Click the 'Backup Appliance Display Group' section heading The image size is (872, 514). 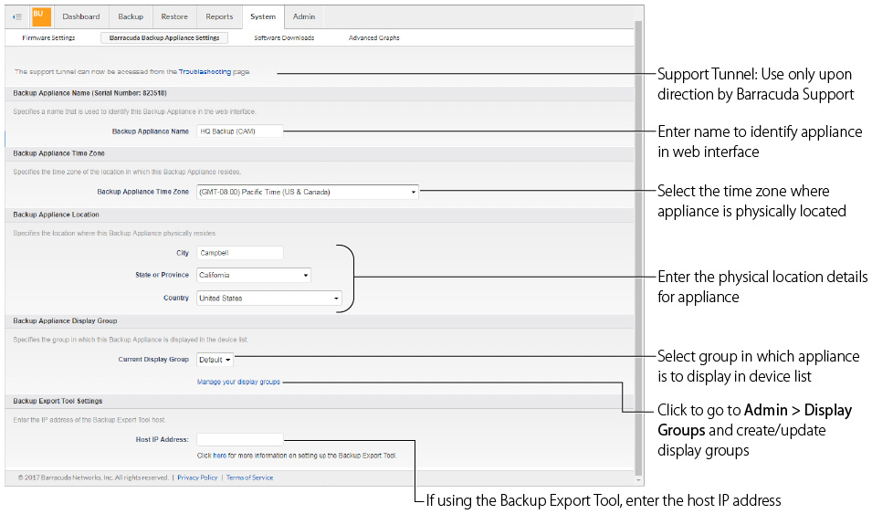coord(65,321)
